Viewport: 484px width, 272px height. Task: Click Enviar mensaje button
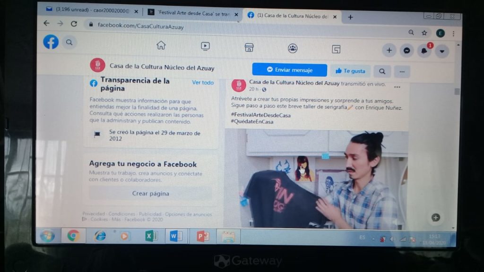click(290, 70)
